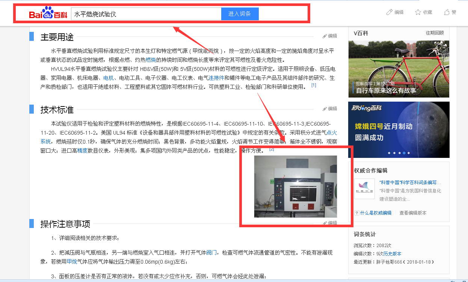Click the star 收藏 favorite icon
Viewport: 468px width, 282px height.
point(418,12)
